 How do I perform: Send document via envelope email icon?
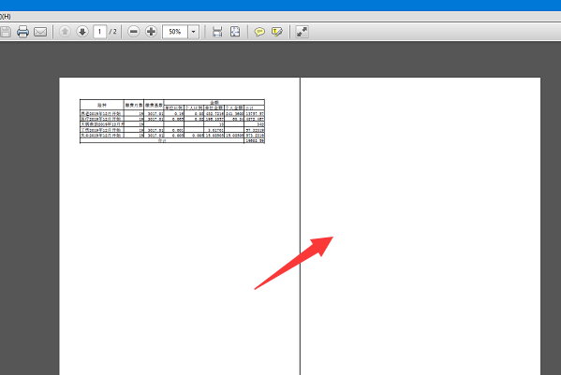tap(40, 32)
